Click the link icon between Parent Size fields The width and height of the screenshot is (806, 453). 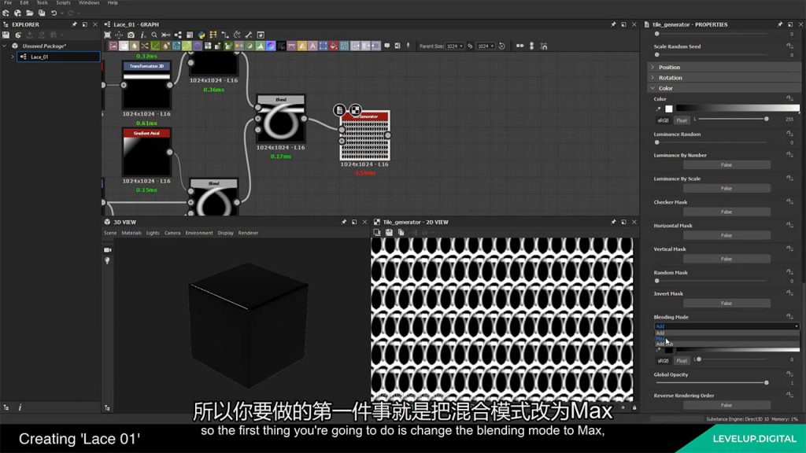470,46
